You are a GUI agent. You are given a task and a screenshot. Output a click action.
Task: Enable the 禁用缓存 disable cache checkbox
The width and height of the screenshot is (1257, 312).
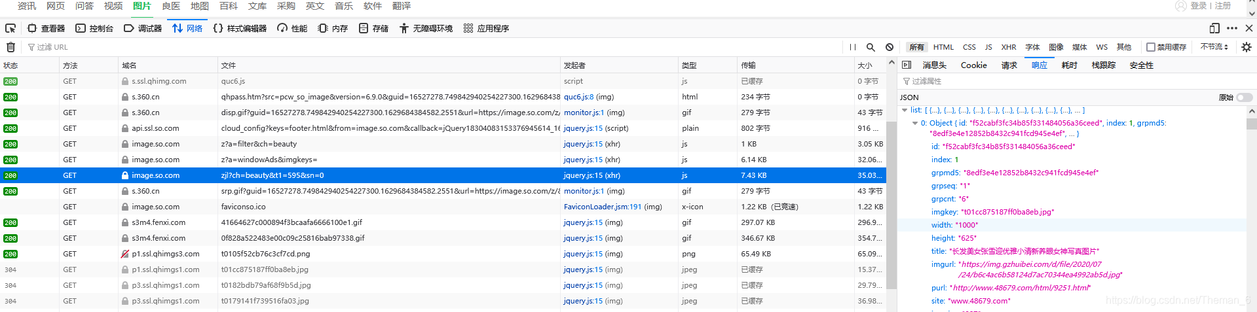point(1151,47)
